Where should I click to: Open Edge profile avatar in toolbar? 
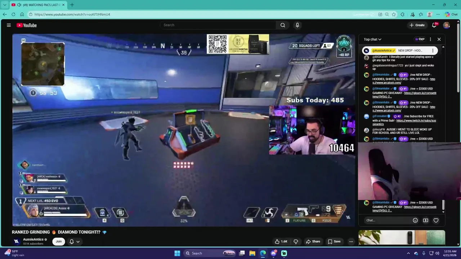[x=429, y=14]
